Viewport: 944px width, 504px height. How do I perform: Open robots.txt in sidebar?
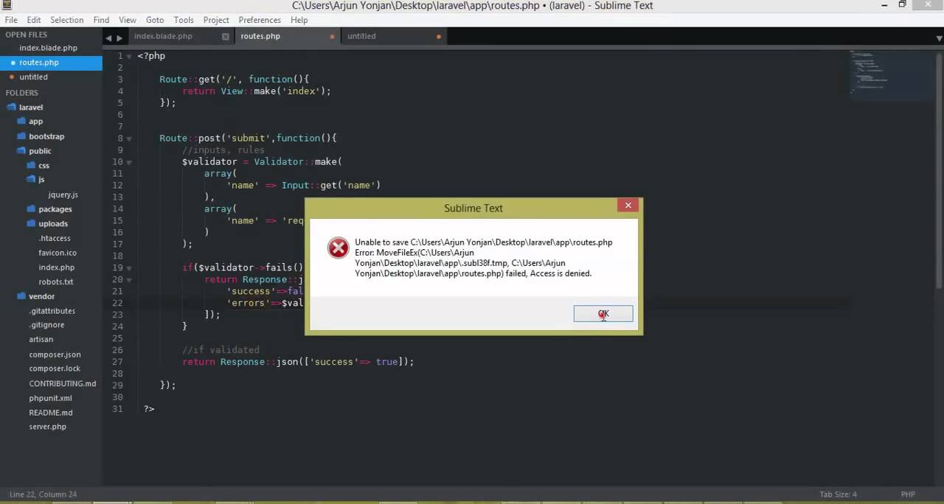[56, 281]
